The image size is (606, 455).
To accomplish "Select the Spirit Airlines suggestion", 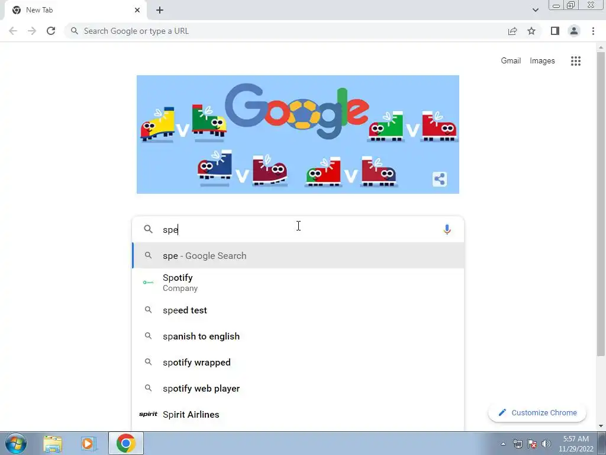I will [x=298, y=414].
